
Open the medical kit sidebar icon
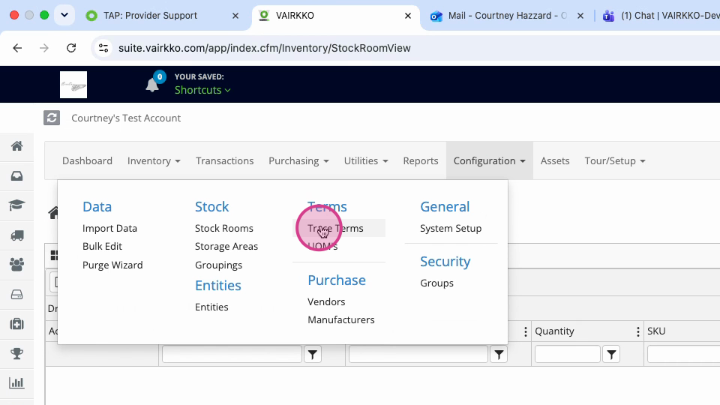click(17, 324)
